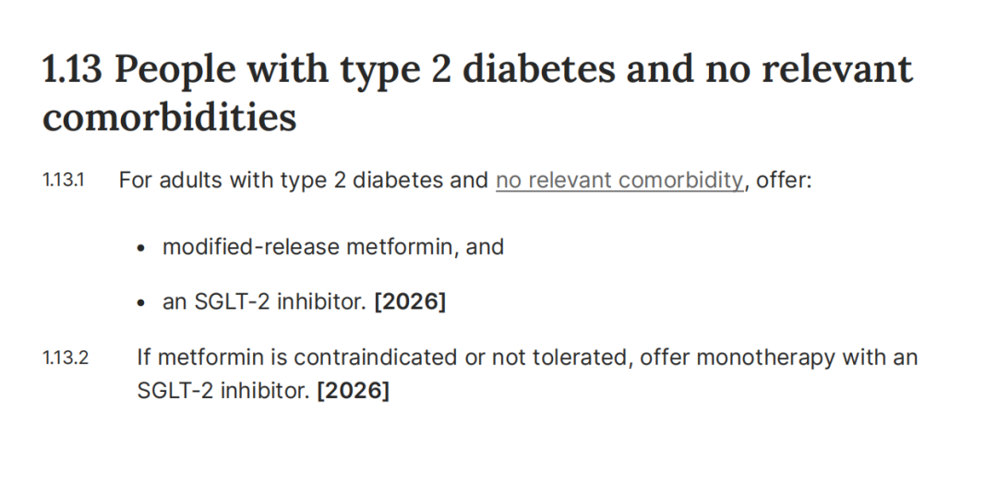Click the [2026] tag after the SGLT-2 bullet
Screen dimensions: 997x484
point(410,302)
